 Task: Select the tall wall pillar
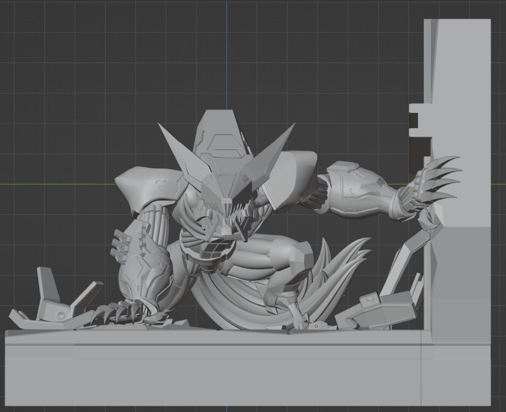(458, 181)
